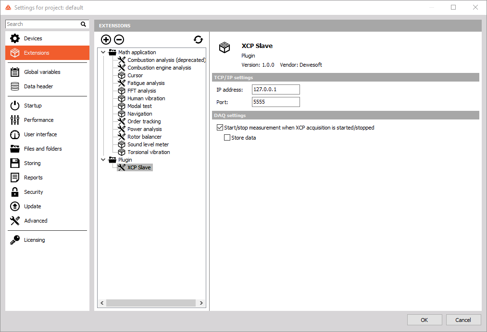Screen dimensions: 487x332
Task: Switch to the Security settings section
Action: (x=47, y=192)
